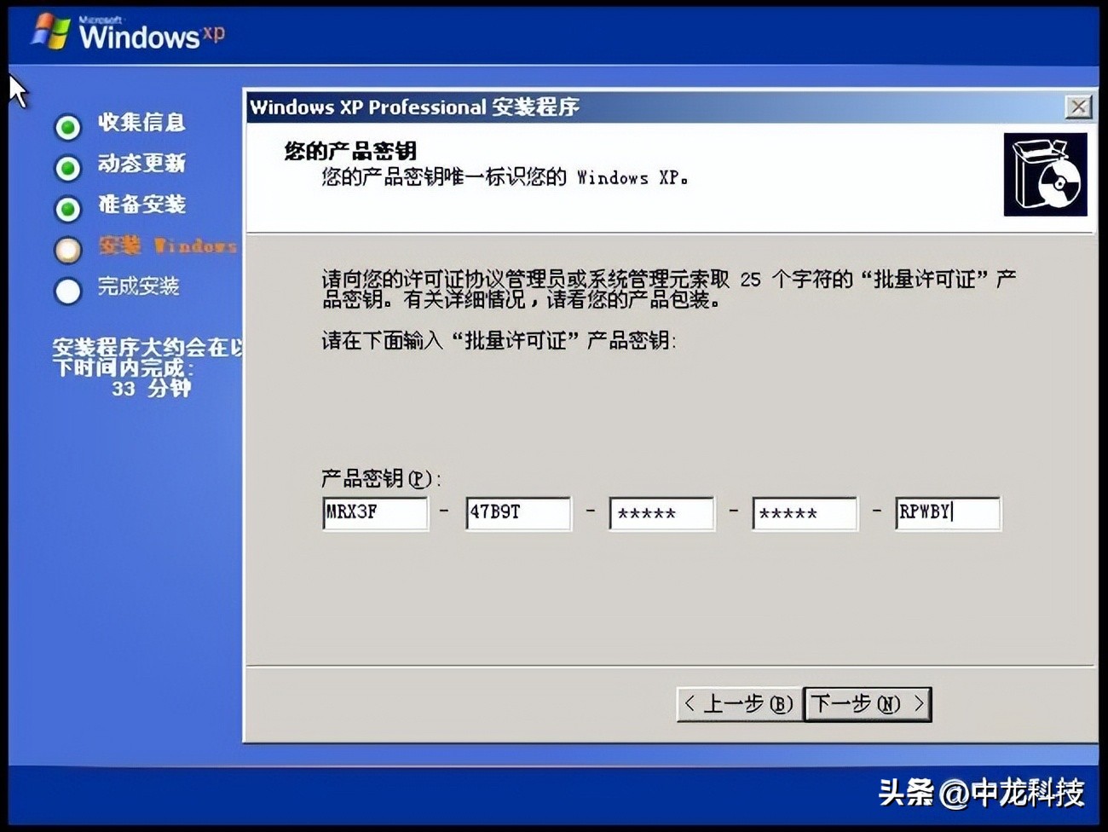1108x832 pixels.
Task: Click the status circle beside 安装 Windows
Action: [x=67, y=249]
